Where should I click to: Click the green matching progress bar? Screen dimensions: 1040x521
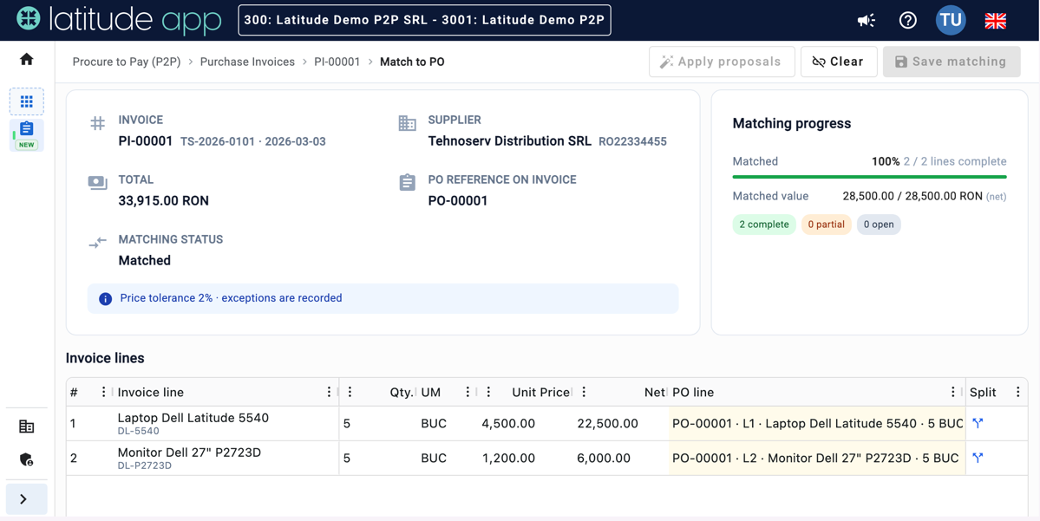(869, 177)
